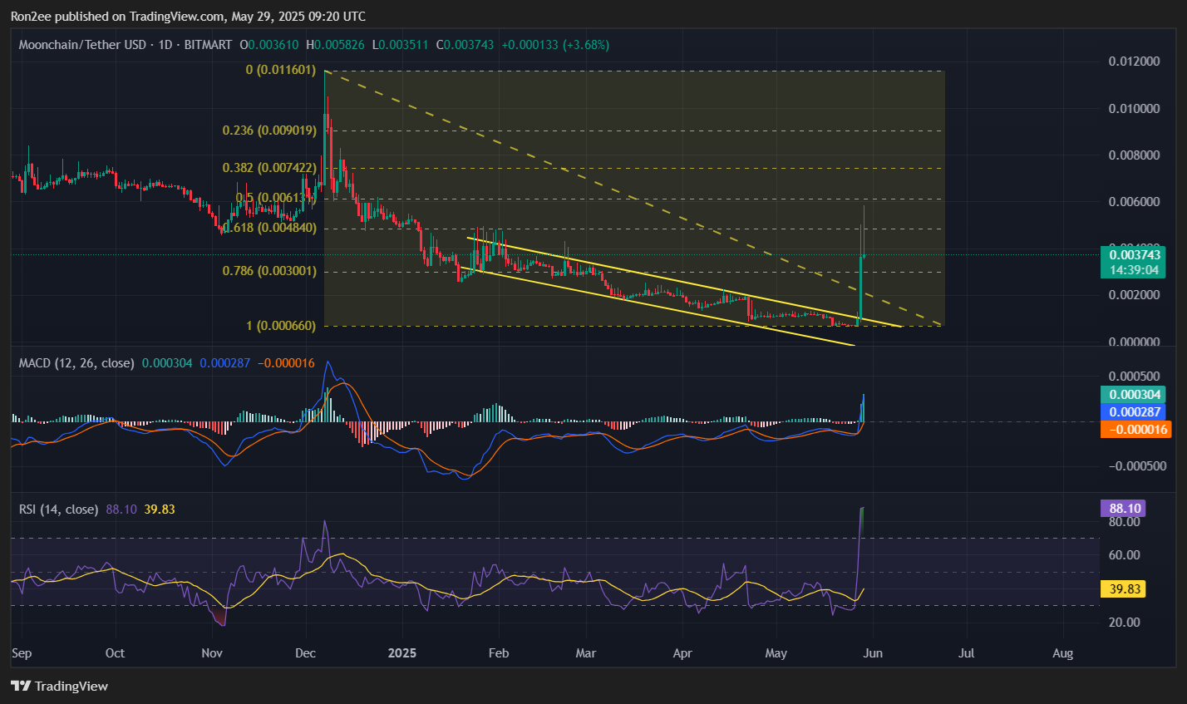This screenshot has height=704, width=1187.
Task: Click the Jun label on the time axis
Action: coord(873,653)
